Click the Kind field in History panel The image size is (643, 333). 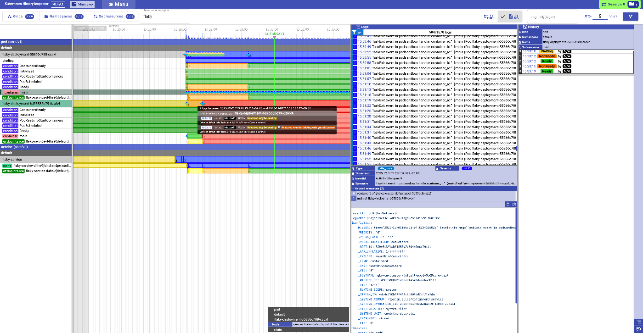[x=576, y=32]
